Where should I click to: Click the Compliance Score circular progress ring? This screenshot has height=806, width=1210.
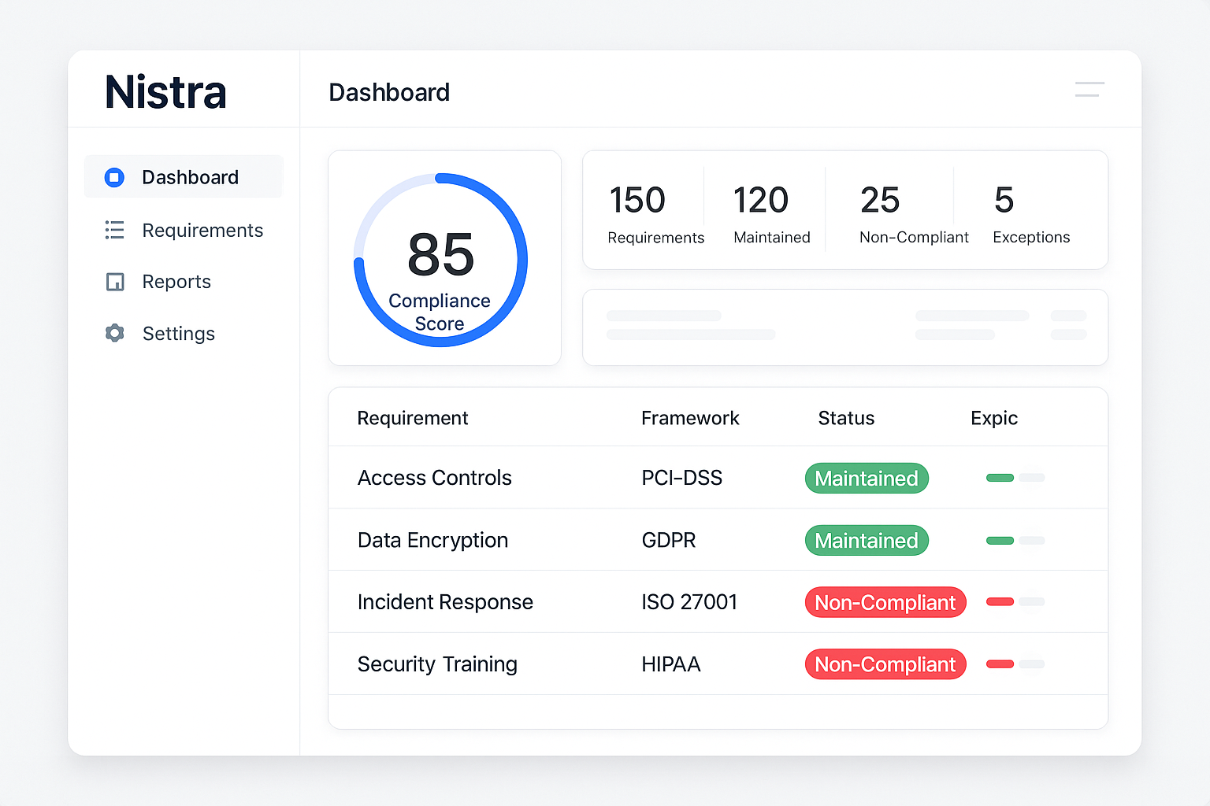(x=440, y=258)
